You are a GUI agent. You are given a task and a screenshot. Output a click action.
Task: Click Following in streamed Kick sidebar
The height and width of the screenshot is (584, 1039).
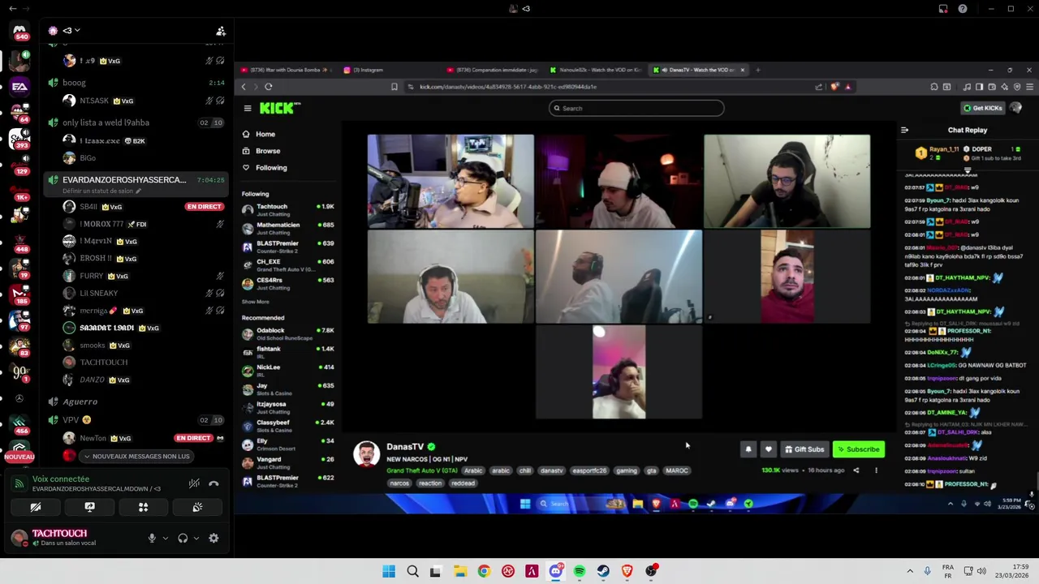point(271,168)
